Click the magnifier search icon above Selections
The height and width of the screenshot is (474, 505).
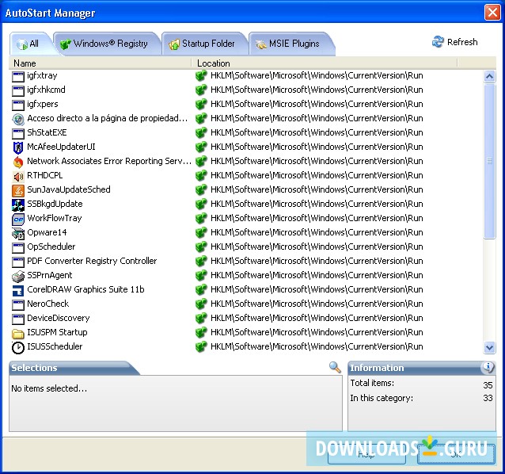tap(335, 367)
